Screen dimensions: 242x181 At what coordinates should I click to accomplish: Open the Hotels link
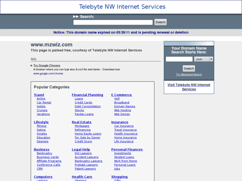coord(41,106)
